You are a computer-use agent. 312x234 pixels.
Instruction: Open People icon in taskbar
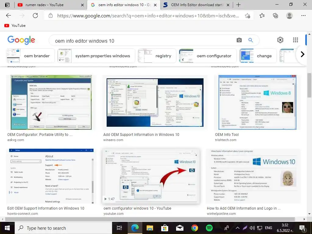coord(227,228)
